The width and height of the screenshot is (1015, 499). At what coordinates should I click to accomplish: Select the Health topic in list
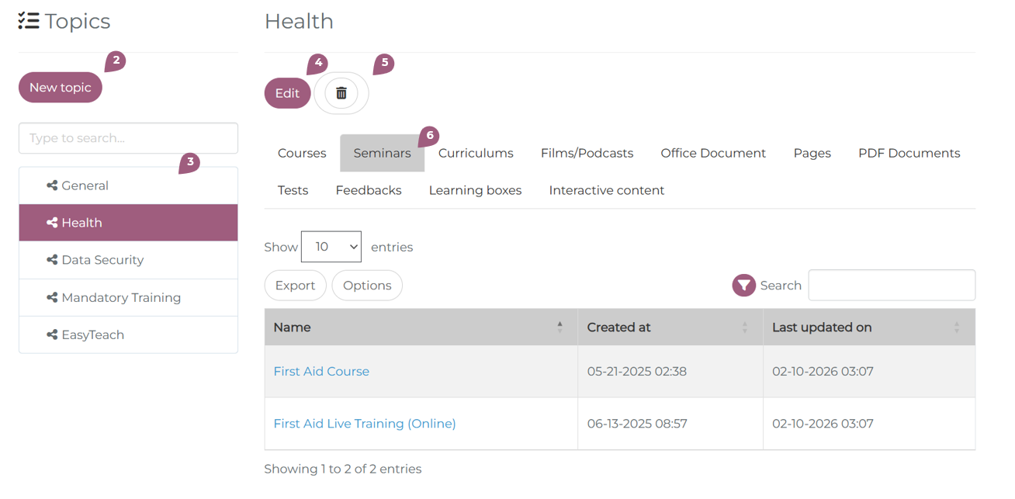[x=128, y=223]
